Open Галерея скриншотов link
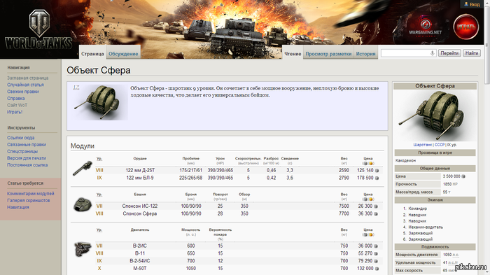490x275 pixels. [x=29, y=200]
